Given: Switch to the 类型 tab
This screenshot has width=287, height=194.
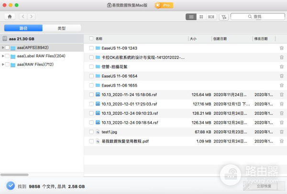Looking at the screenshot, I should (61, 28).
